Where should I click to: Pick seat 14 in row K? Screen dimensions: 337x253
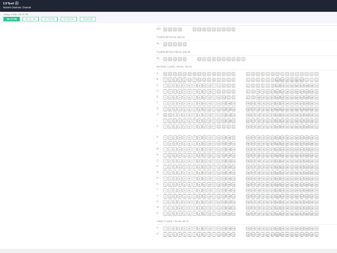(229, 138)
